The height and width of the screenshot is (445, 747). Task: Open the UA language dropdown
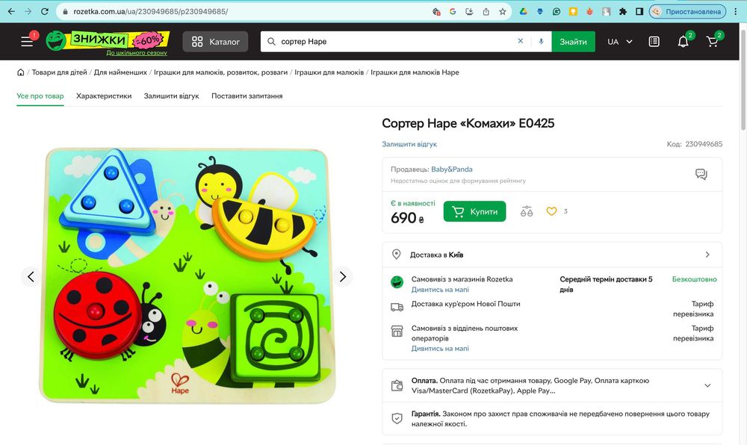[620, 42]
